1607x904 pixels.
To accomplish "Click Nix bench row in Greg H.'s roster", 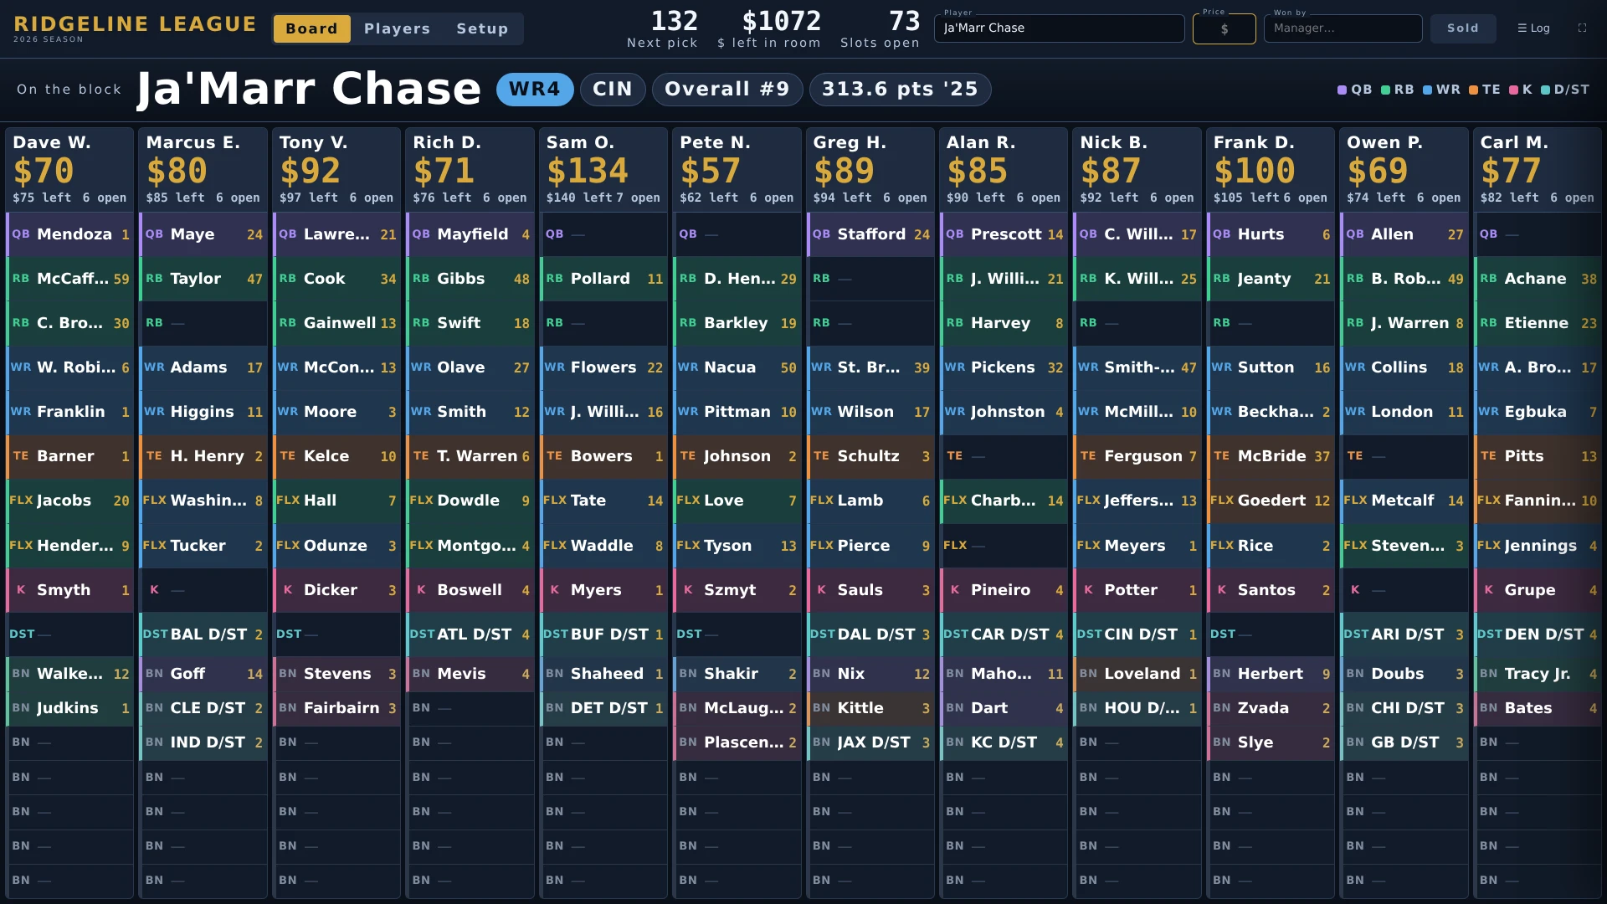I will pyautogui.click(x=870, y=674).
